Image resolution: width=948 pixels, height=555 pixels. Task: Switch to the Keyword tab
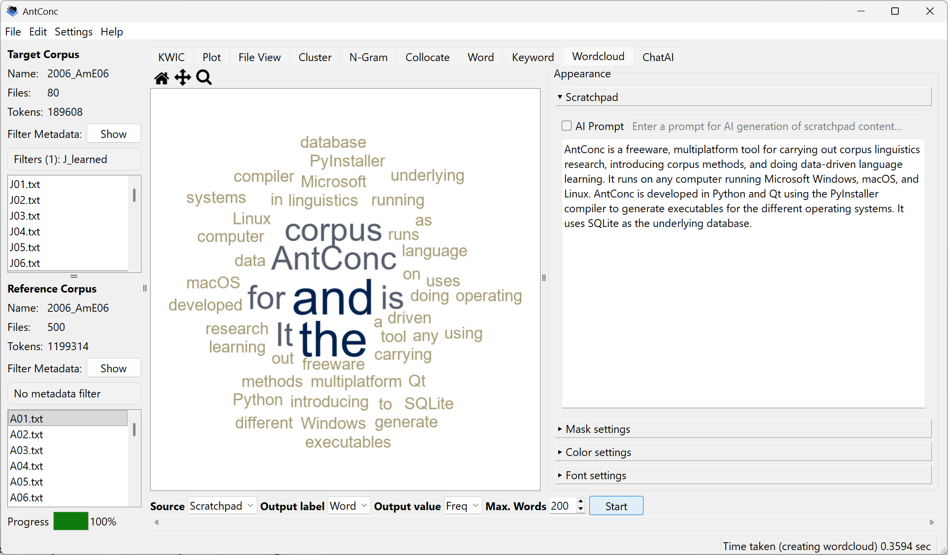click(x=533, y=57)
